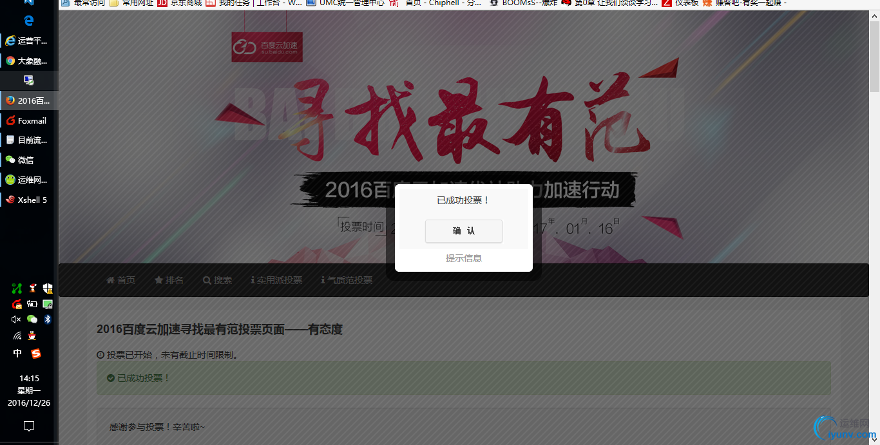Open the 实用派投票 voting tab
Viewport: 880px width, 445px height.
pyautogui.click(x=276, y=280)
